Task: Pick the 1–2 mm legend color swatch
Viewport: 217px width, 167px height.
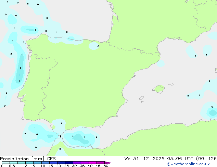Action: 22,163
